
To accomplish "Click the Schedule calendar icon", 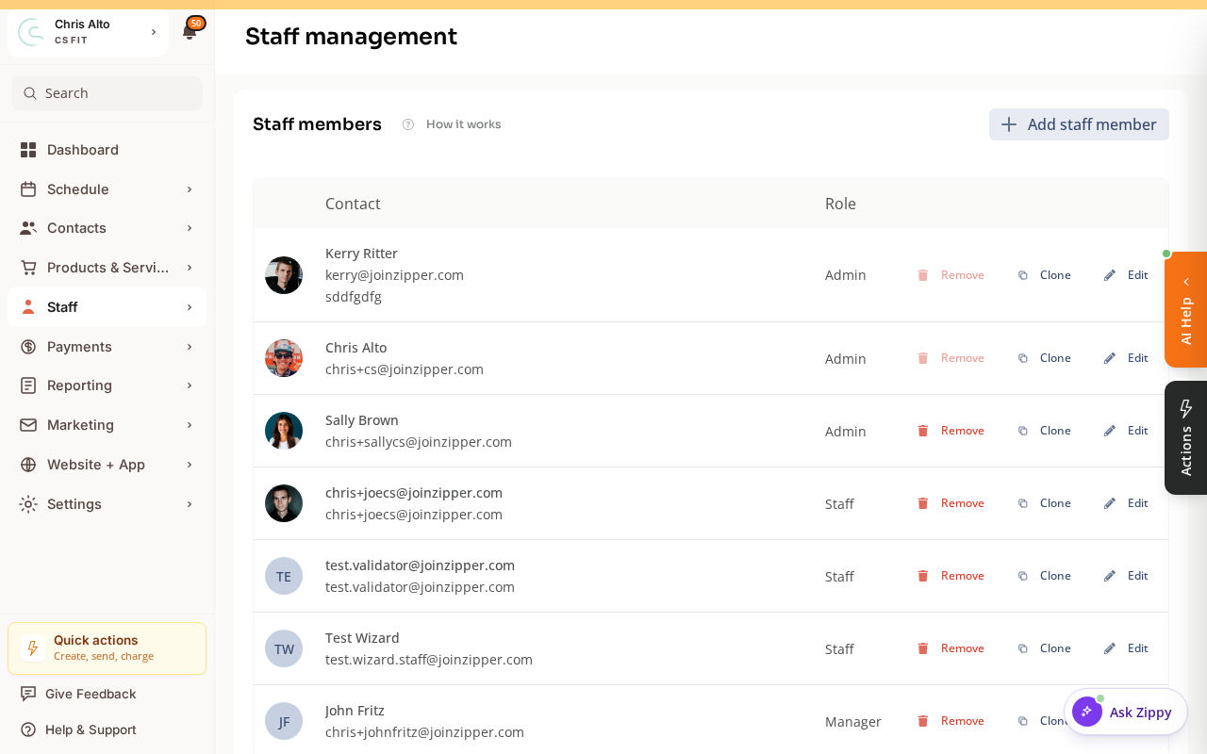I will click(28, 189).
